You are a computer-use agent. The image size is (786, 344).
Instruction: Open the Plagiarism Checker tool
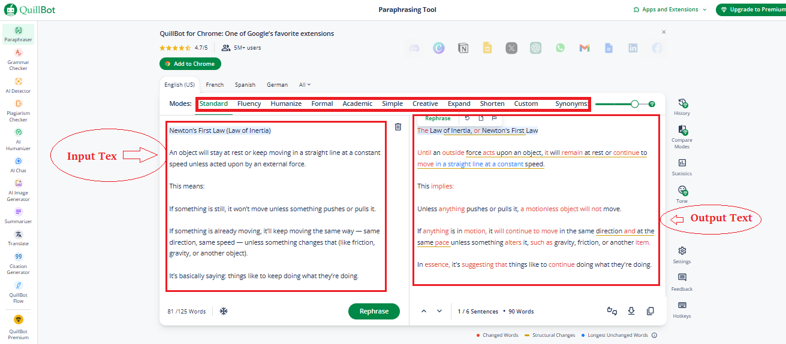tap(18, 111)
